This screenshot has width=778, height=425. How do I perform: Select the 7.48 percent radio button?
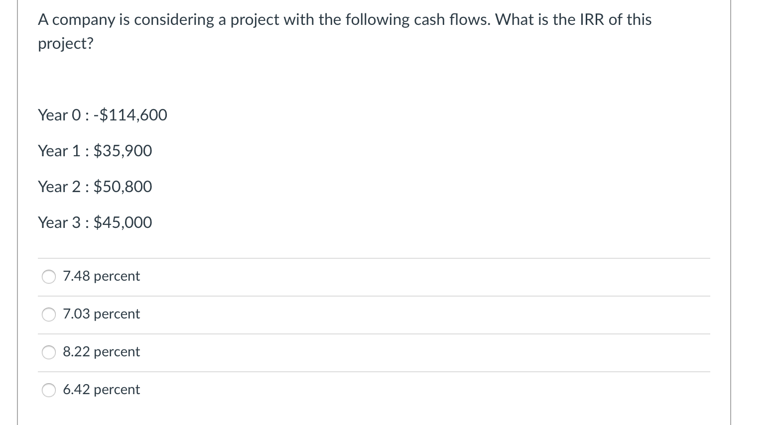click(x=48, y=277)
